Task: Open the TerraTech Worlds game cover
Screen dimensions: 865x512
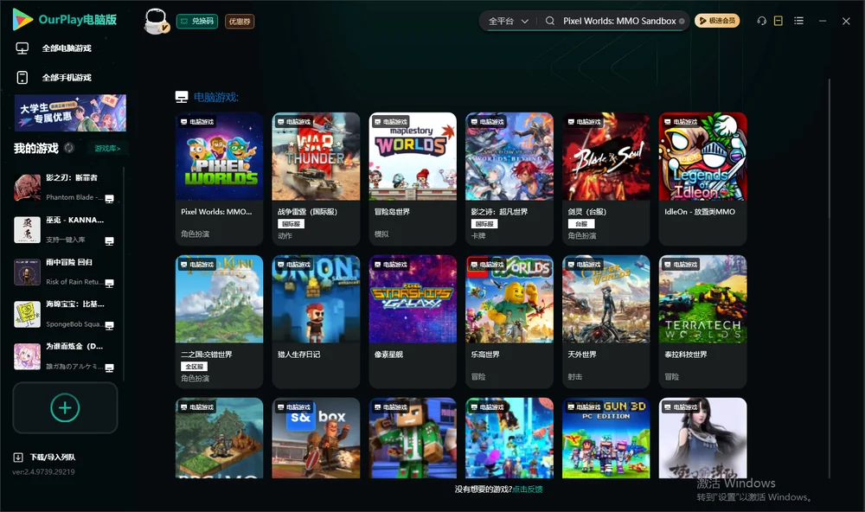Action: (702, 299)
